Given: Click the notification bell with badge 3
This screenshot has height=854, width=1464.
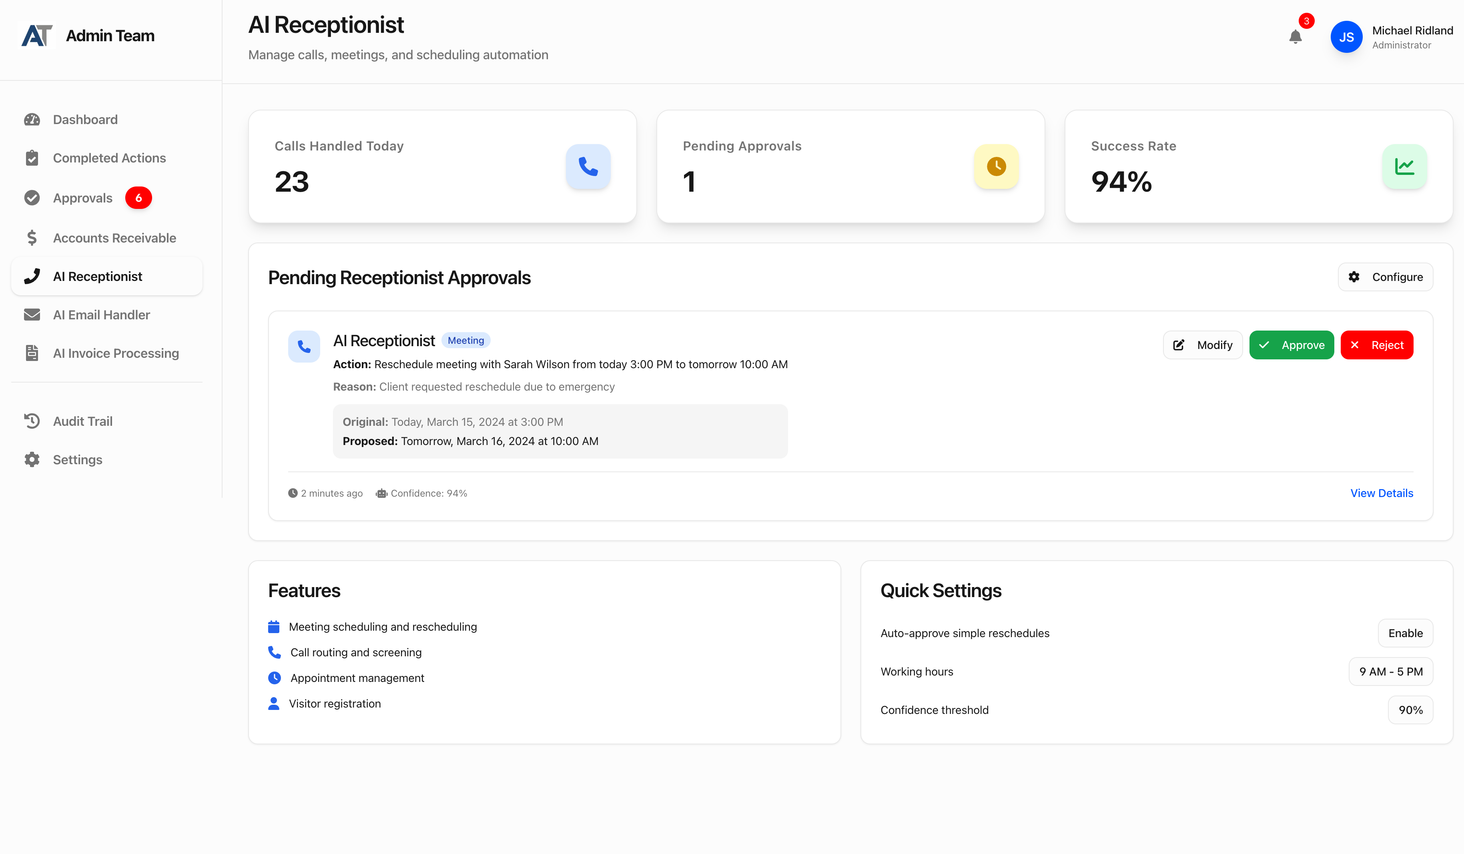Looking at the screenshot, I should coord(1296,36).
